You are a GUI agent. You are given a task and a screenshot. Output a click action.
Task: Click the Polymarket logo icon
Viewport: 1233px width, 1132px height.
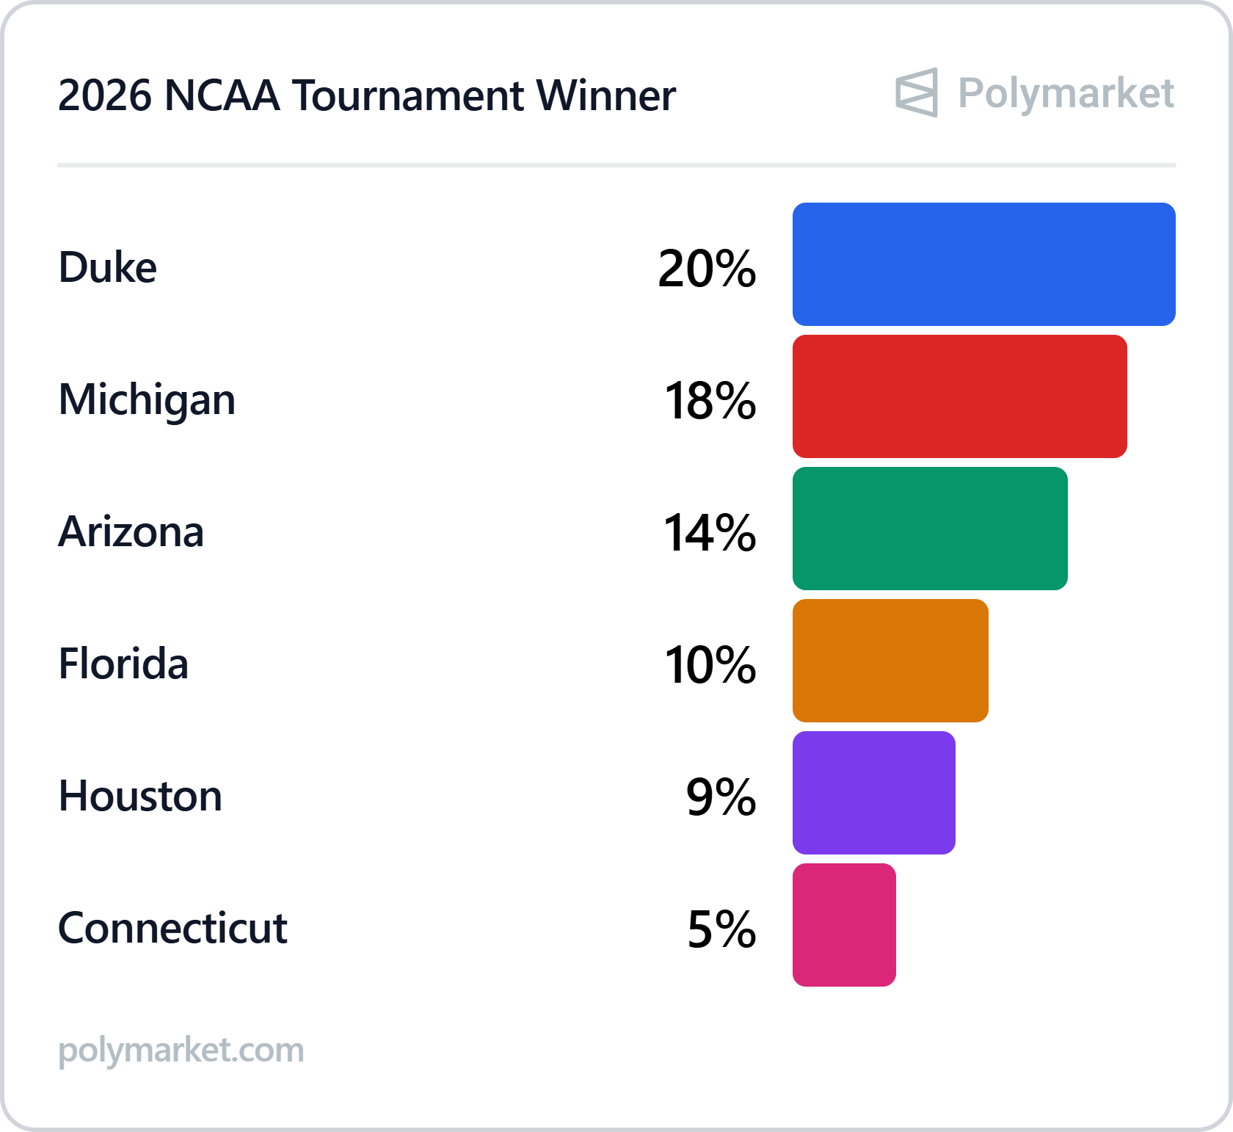click(x=916, y=92)
